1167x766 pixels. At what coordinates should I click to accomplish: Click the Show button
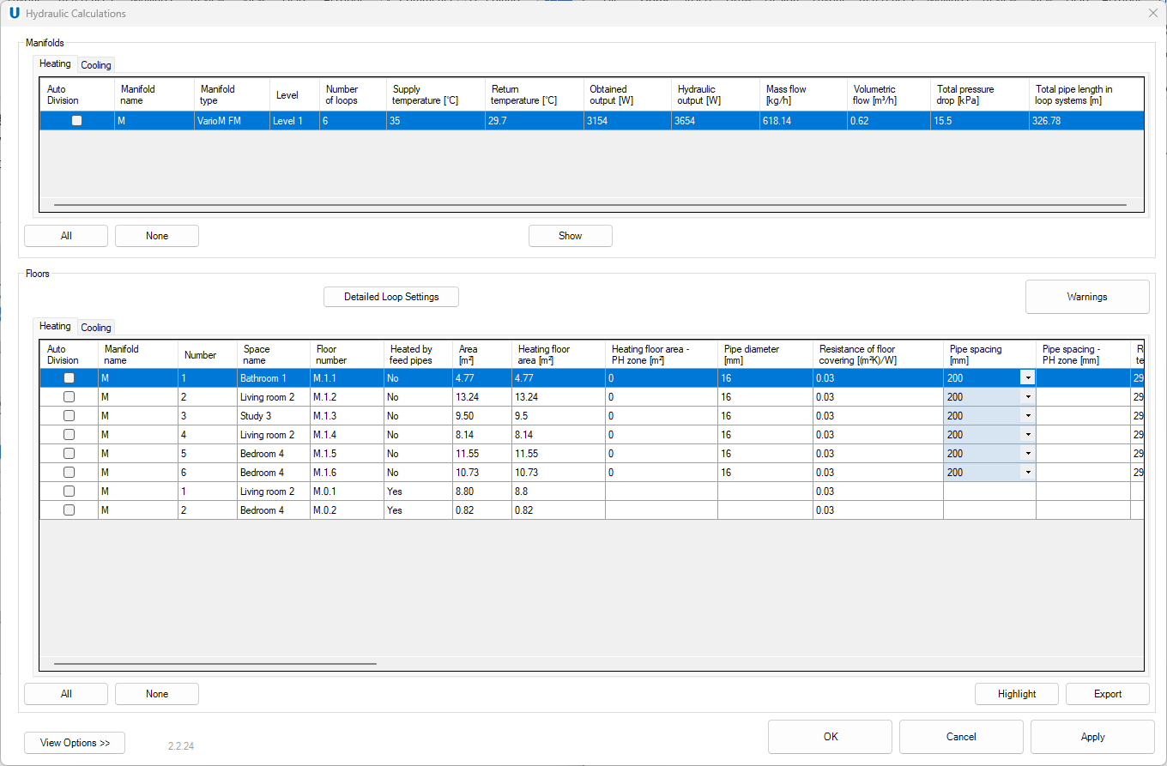pyautogui.click(x=571, y=236)
